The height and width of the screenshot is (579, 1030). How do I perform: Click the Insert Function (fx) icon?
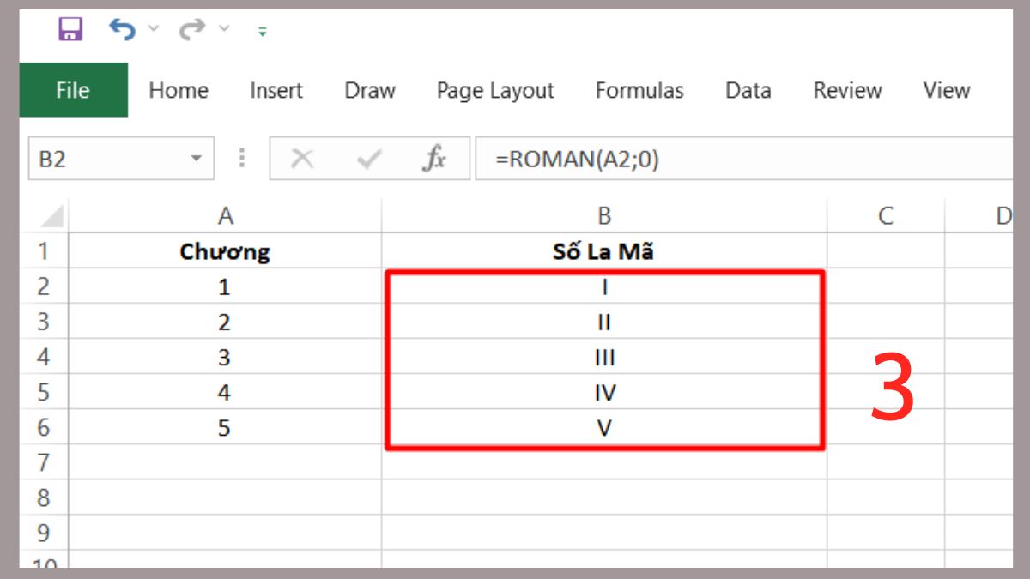point(434,158)
